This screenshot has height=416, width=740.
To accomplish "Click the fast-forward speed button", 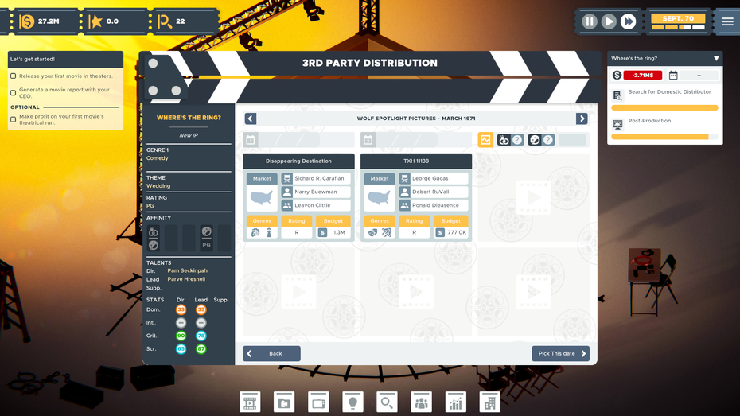I will pyautogui.click(x=628, y=21).
